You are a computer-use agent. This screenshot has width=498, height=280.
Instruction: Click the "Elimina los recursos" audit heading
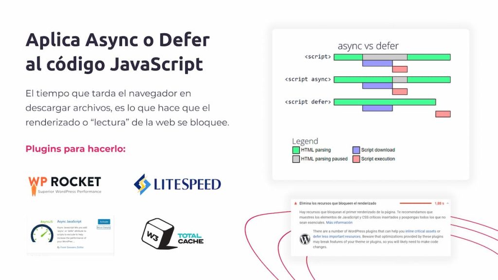tap(337, 203)
